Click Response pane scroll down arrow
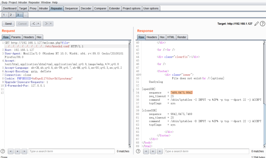Image resolution: width=266 pixels, height=158 pixels. click(x=265, y=146)
